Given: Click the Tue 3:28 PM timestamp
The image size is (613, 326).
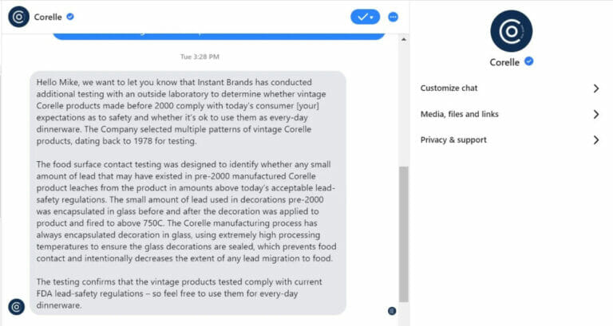Looking at the screenshot, I should (200, 57).
